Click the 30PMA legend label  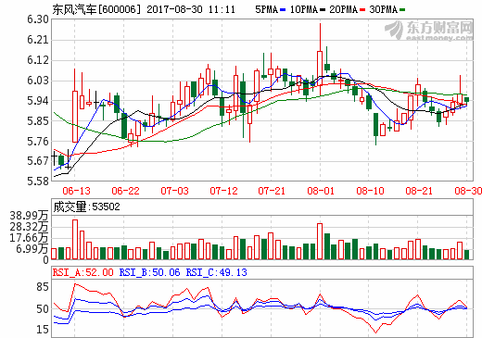click(x=383, y=9)
